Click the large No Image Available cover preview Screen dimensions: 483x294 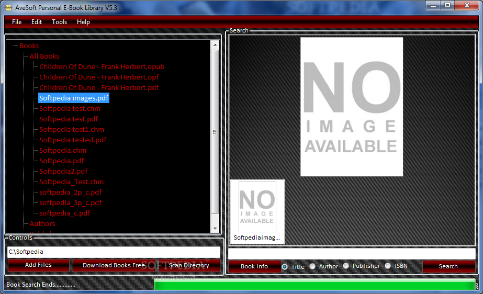tap(352, 107)
